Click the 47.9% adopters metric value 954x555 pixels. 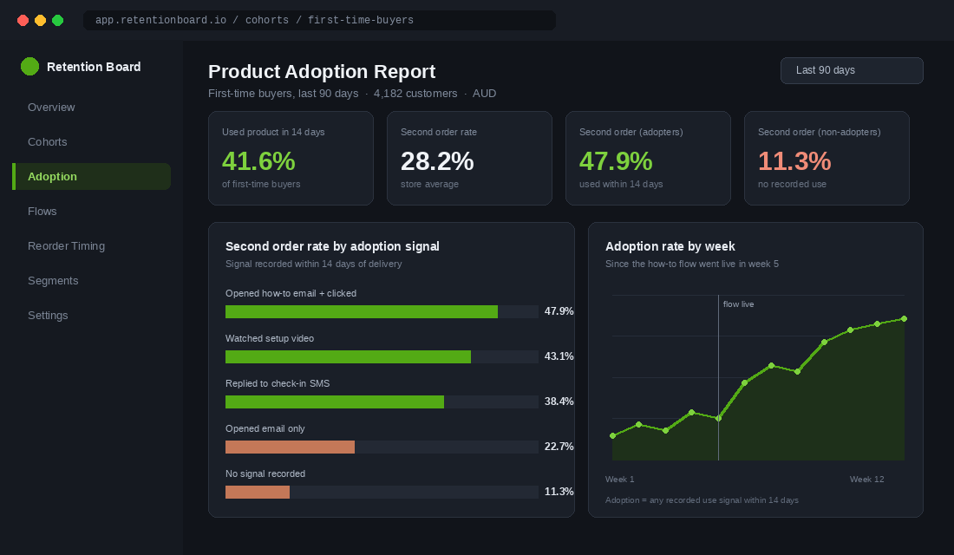(616, 161)
